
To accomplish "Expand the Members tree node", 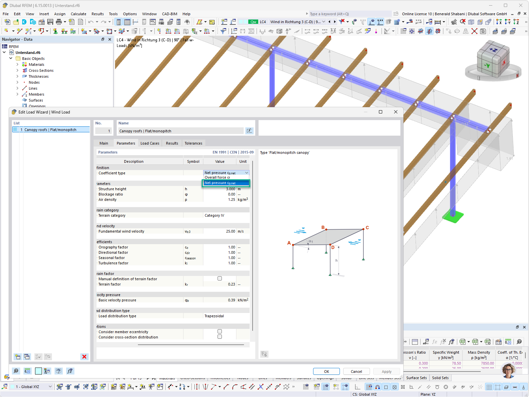I will pyautogui.click(x=18, y=94).
